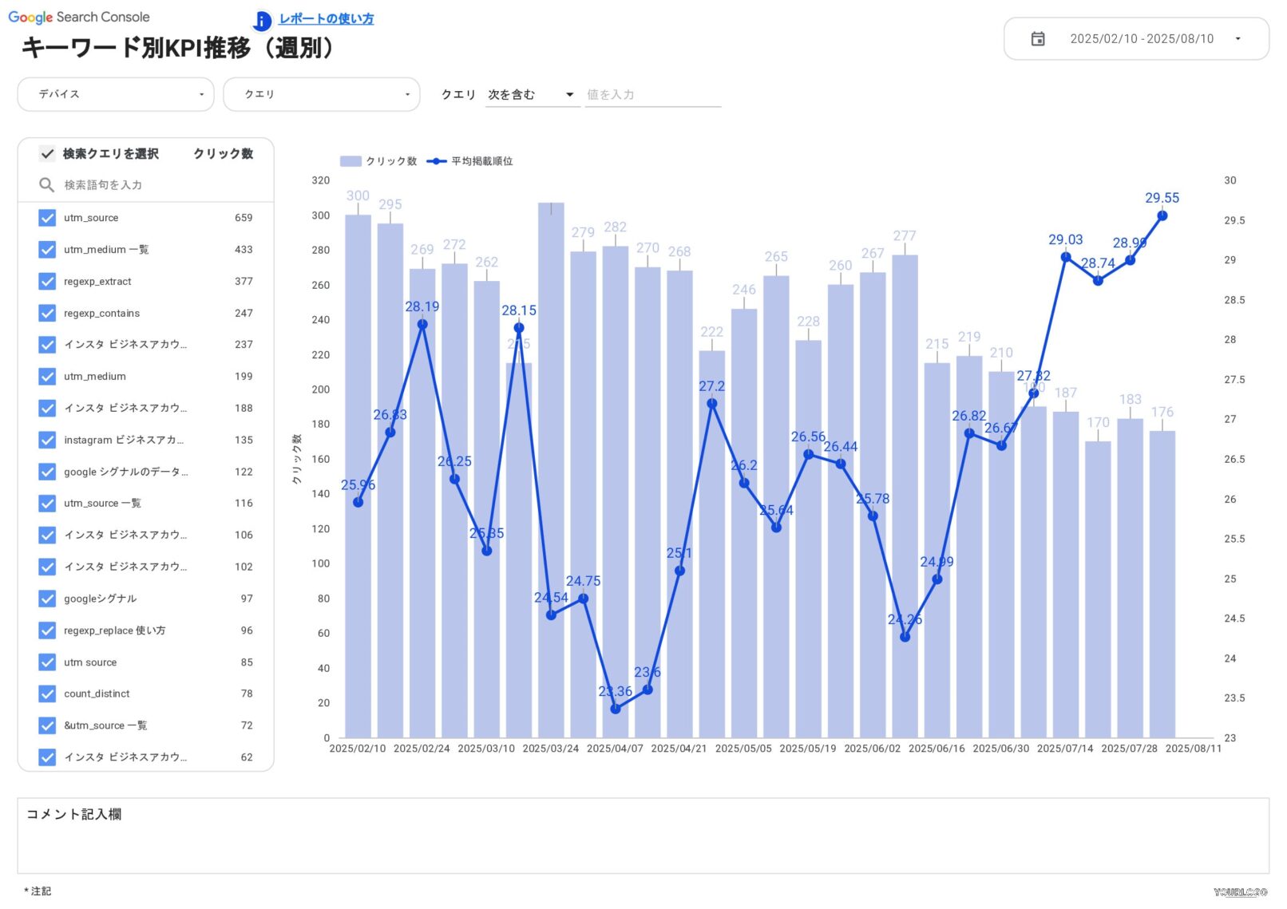Viewport: 1287px width, 909px height.
Task: Click the クリック数 bar legend icon
Action: tap(350, 161)
